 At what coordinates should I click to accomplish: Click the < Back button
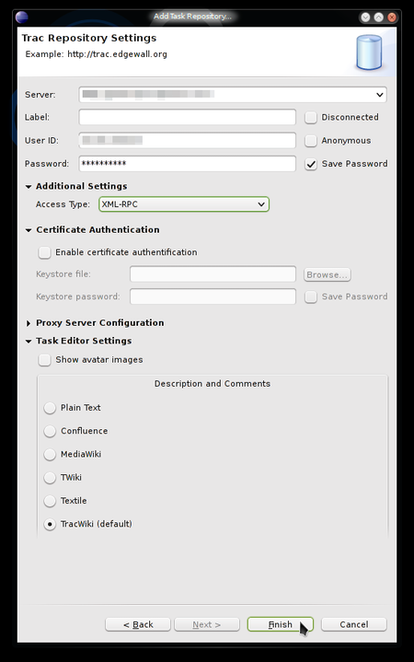(x=138, y=624)
